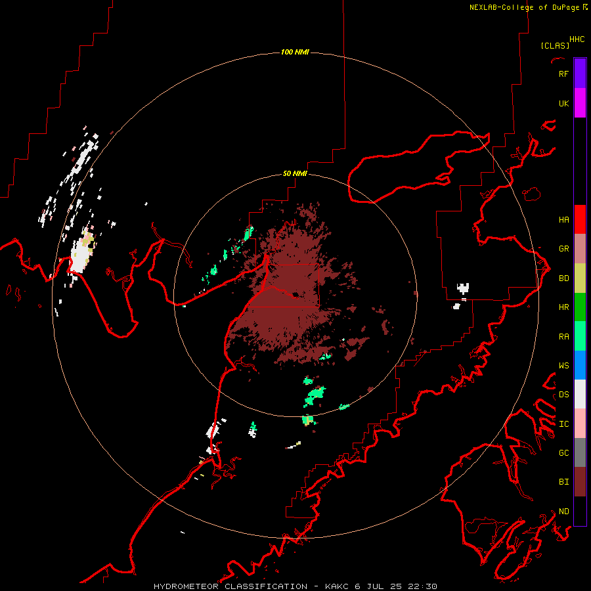Screen dimensions: 591x591
Task: Click the WS blue legend swatch
Action: click(x=580, y=365)
